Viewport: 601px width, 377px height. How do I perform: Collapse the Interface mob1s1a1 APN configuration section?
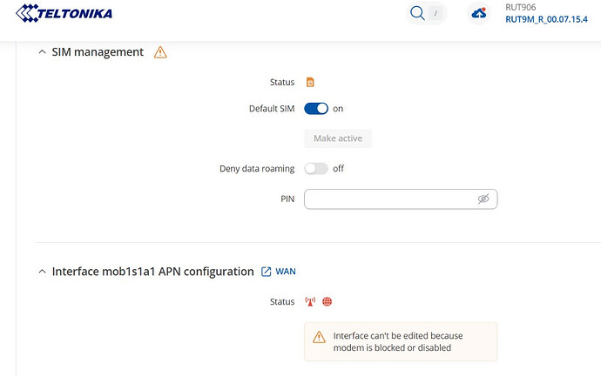[x=42, y=272]
